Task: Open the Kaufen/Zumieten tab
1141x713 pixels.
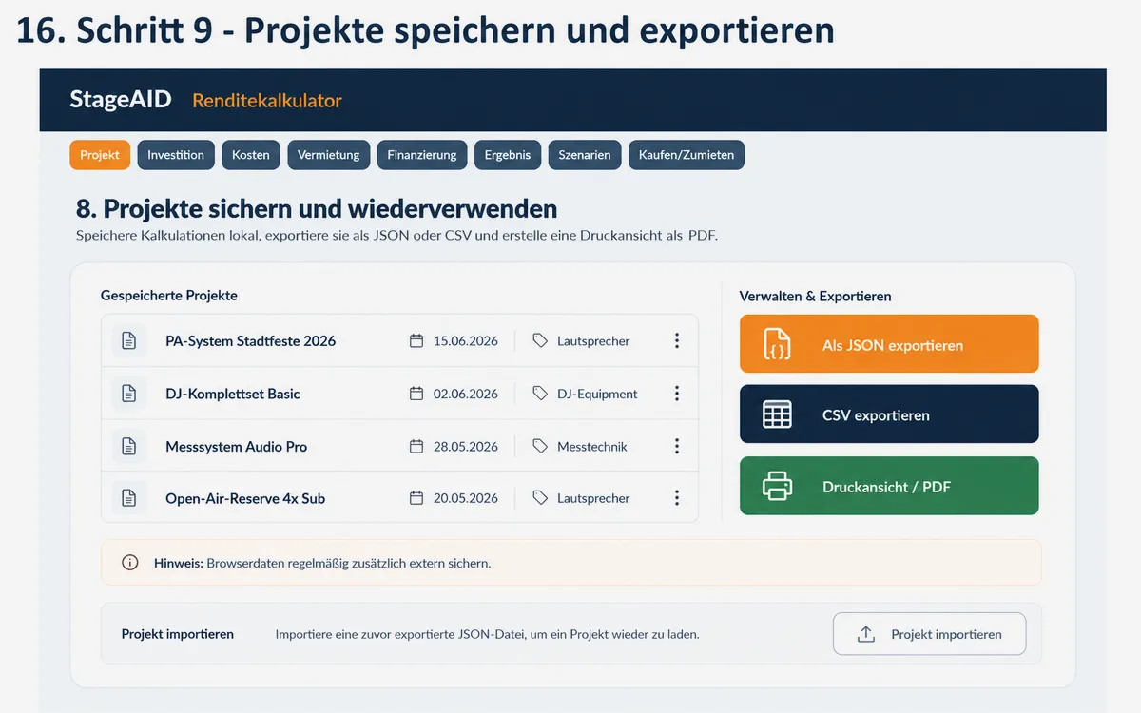Action: click(687, 155)
